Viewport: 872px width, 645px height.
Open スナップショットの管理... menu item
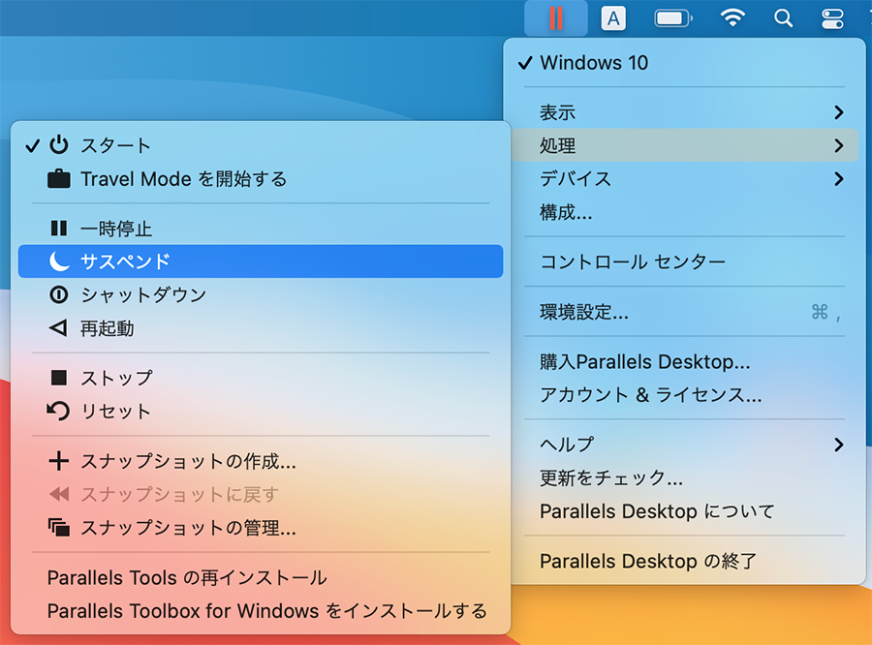[261, 528]
